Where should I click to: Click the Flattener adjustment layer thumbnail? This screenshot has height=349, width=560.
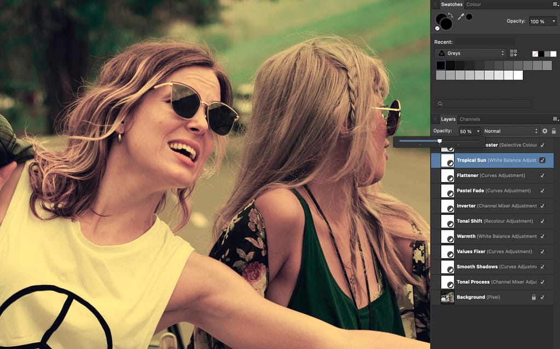click(x=447, y=175)
